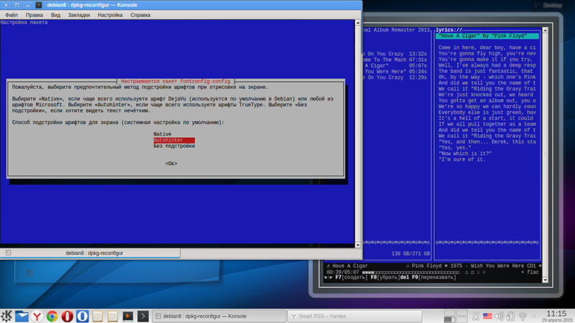Click the Настройка пакета header text
The image size is (575, 323).
(x=24, y=22)
